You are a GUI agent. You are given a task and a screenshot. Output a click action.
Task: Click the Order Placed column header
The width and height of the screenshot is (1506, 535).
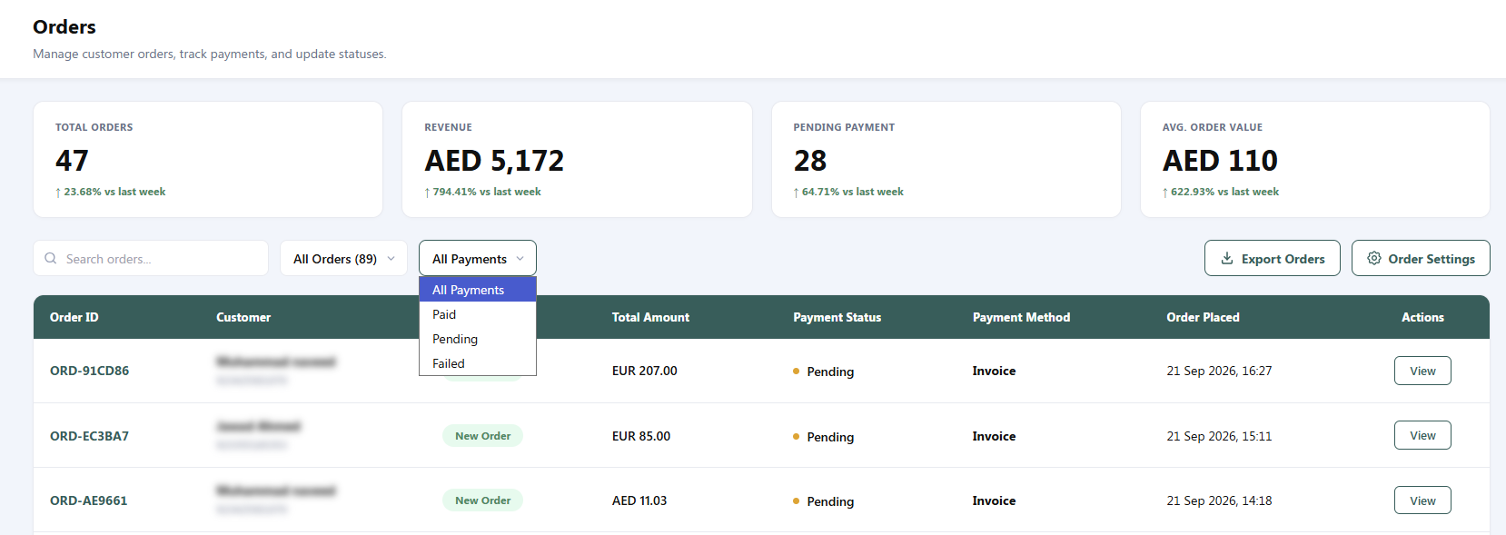tap(1203, 317)
